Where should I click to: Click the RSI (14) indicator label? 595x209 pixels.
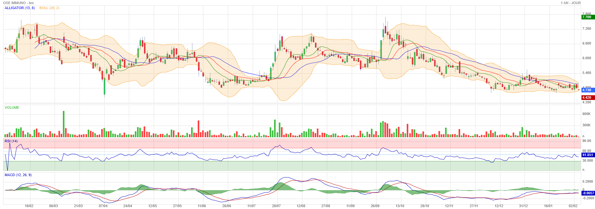coord(11,141)
